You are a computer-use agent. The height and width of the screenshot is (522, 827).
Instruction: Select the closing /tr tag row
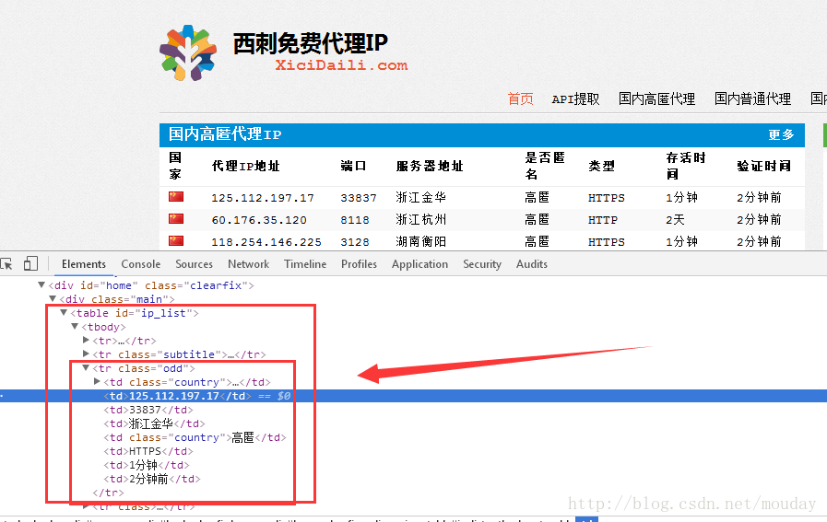[108, 493]
